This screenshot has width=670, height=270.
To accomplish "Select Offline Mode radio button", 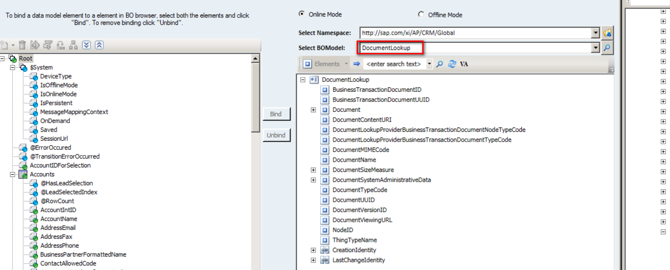I will (x=421, y=15).
